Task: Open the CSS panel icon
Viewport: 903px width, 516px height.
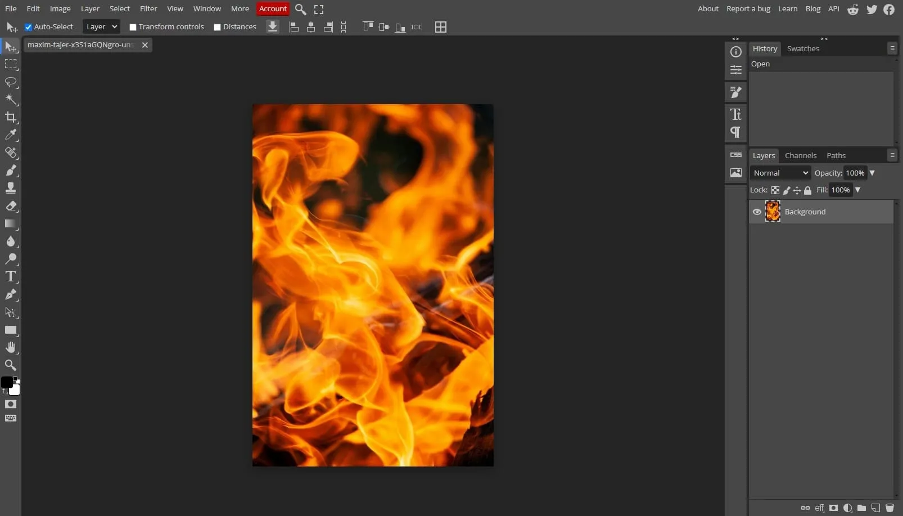Action: 735,155
